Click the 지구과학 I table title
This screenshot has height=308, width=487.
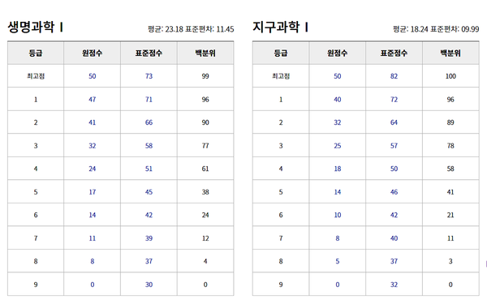(281, 27)
